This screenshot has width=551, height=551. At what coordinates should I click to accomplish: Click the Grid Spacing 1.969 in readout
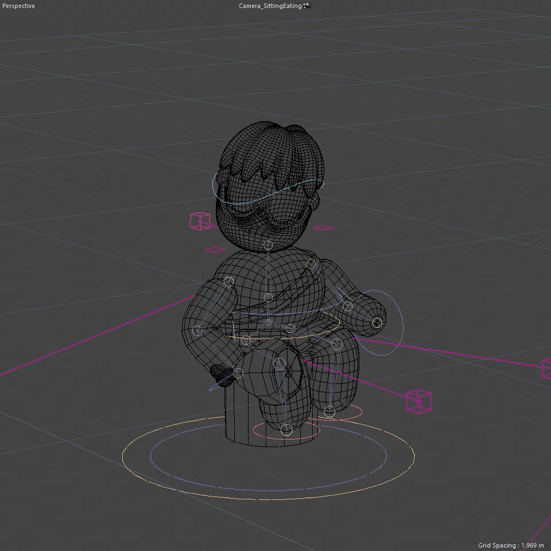[511, 545]
